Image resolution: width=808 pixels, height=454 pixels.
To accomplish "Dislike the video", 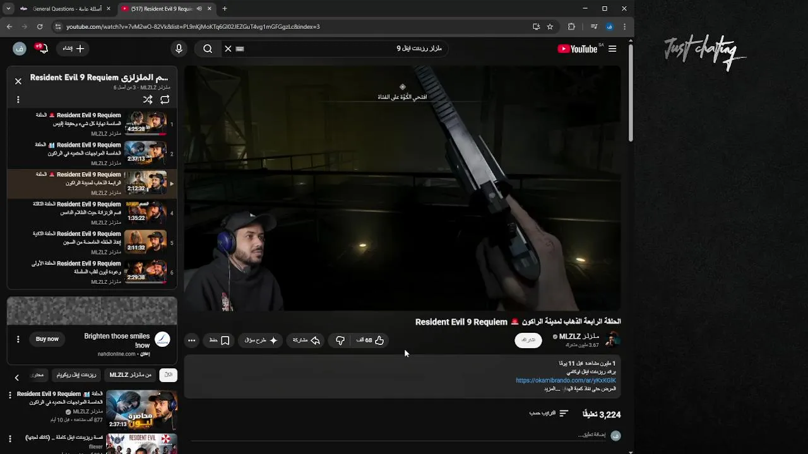I will pos(340,340).
